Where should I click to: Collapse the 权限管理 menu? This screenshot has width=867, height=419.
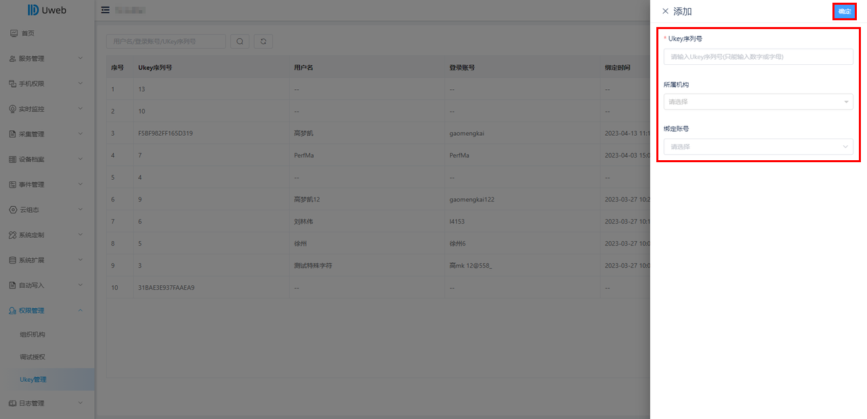[47, 311]
